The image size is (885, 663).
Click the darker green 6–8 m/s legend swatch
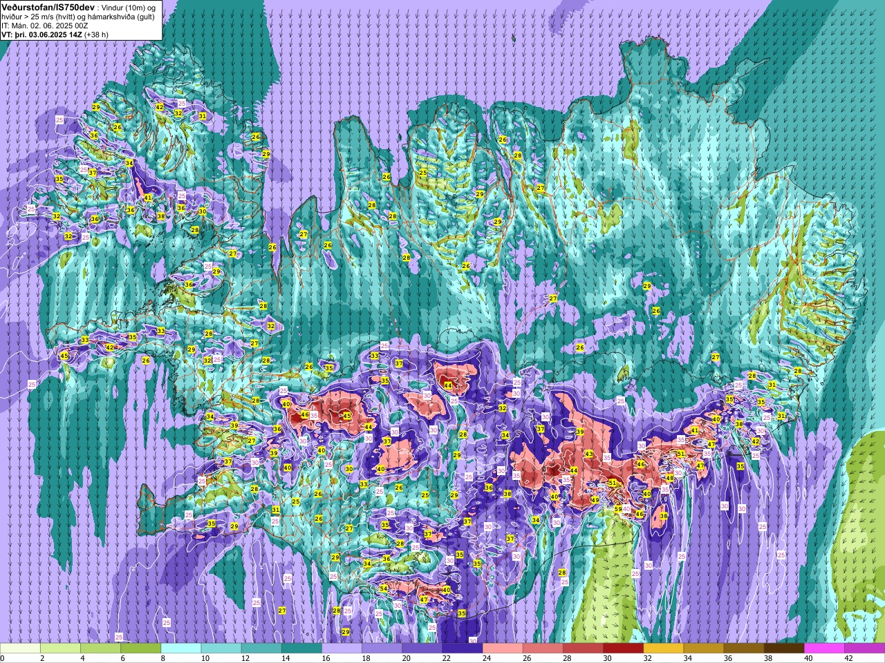coord(140,648)
